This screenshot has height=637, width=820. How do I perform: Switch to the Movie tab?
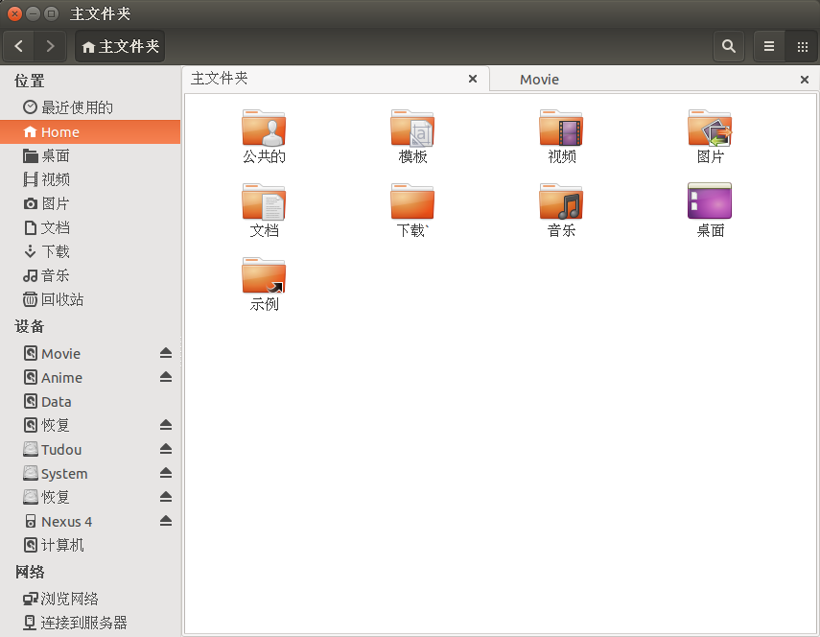[x=539, y=80]
